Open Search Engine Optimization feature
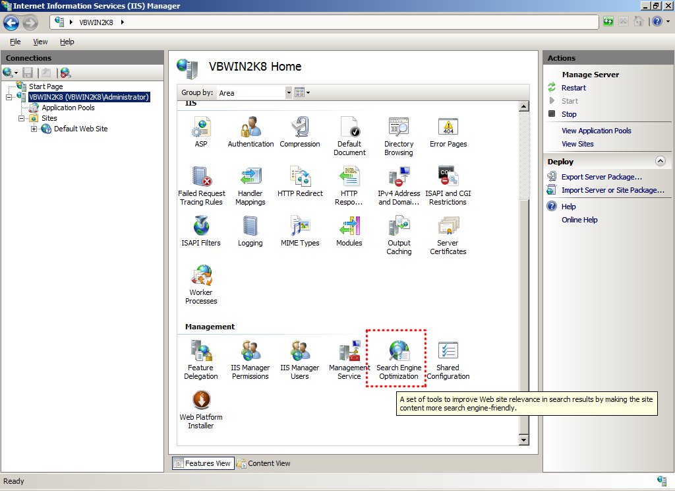The width and height of the screenshot is (675, 491). 399,360
